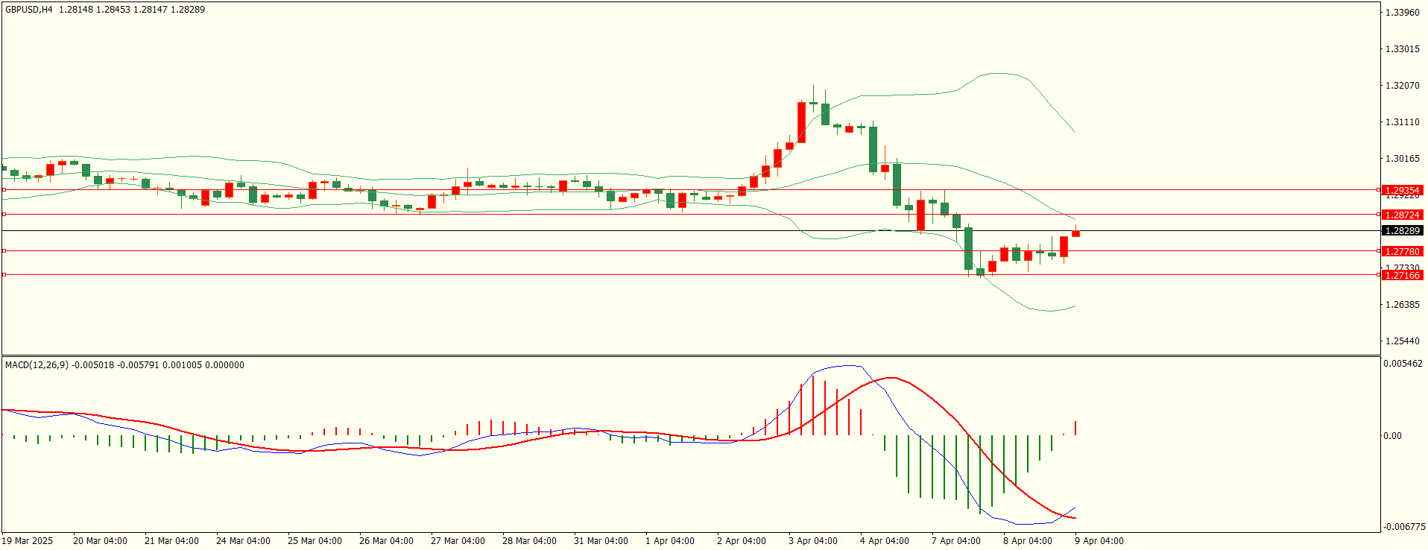This screenshot has height=550, width=1428.
Task: Click the left handle of the 1.27166 line
Action: (x=4, y=275)
